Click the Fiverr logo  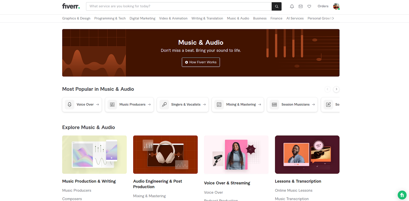71,6
